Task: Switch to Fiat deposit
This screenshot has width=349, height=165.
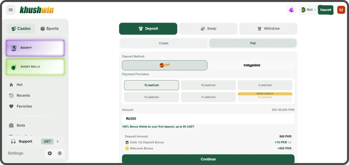Action: click(x=253, y=43)
